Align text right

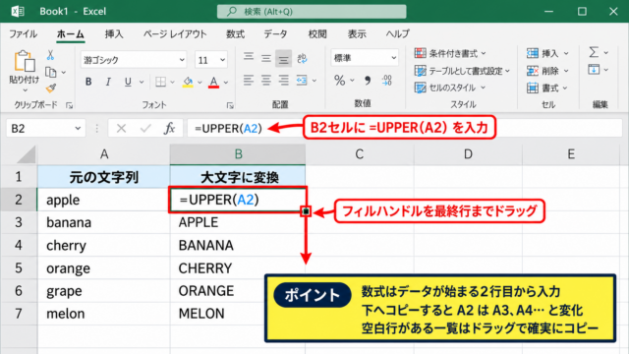coord(283,81)
